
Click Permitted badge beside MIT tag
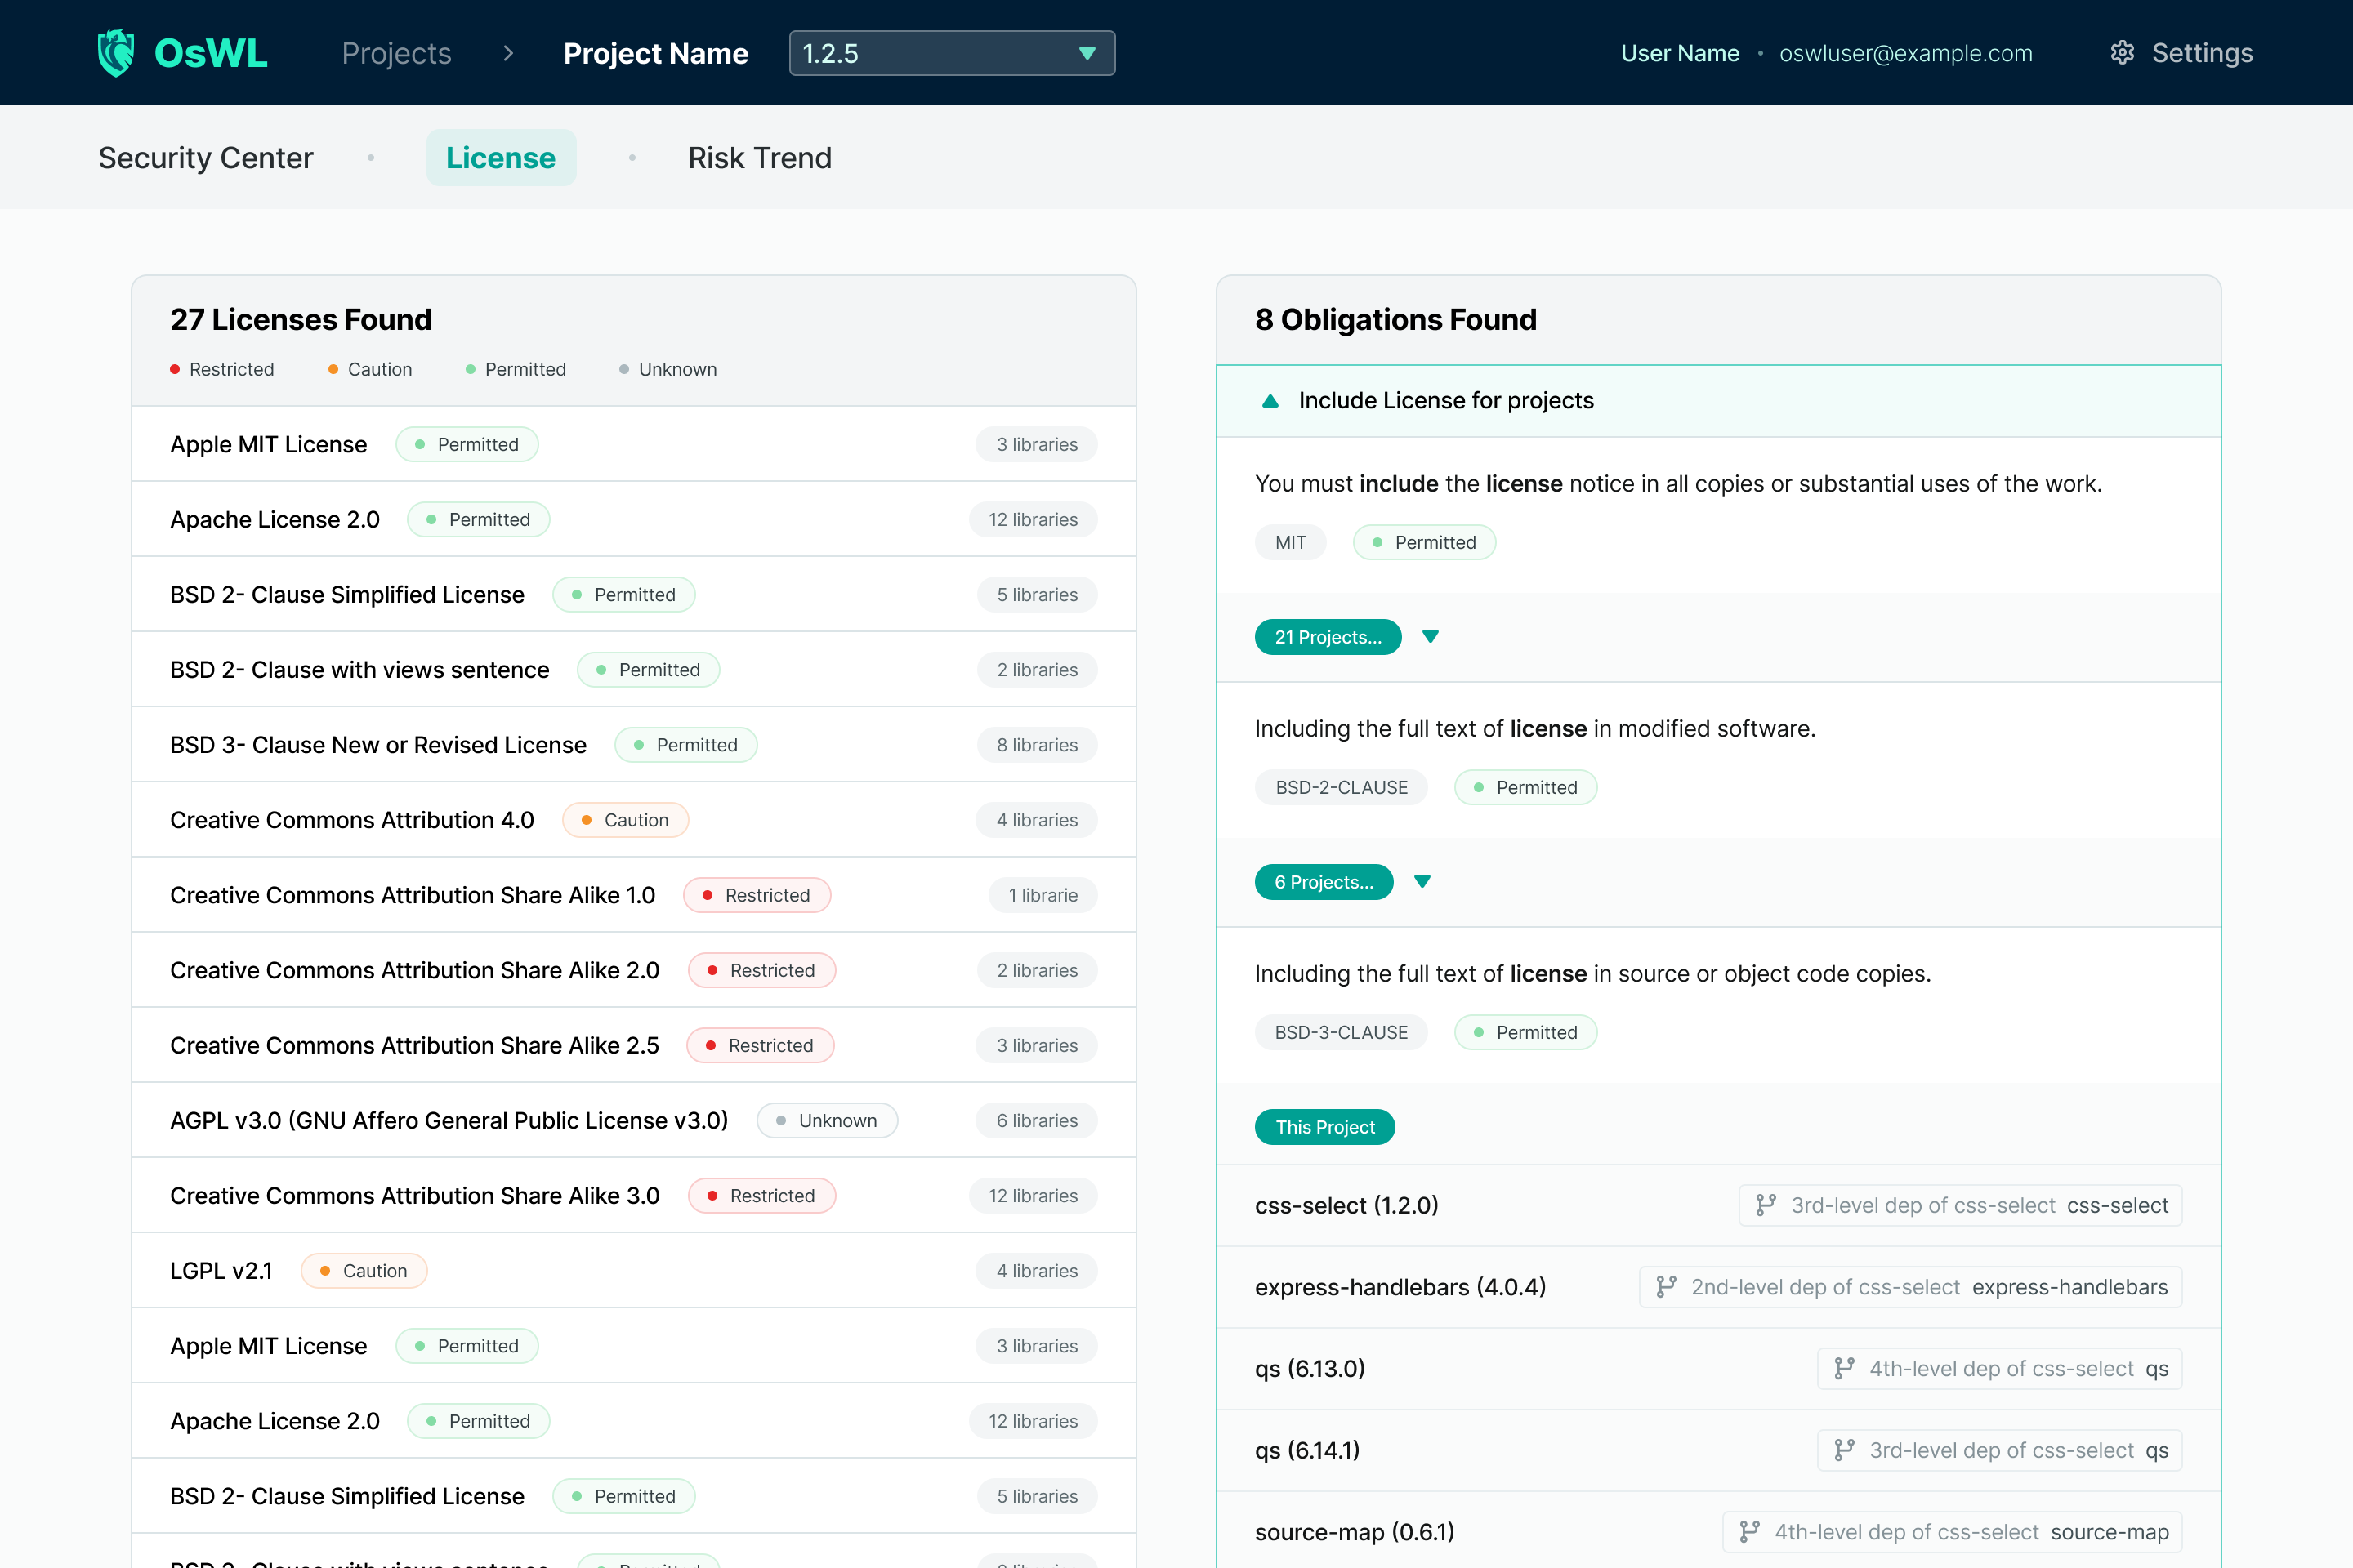pyautogui.click(x=1425, y=542)
